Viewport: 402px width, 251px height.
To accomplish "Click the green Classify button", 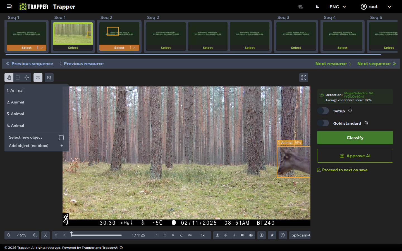I will tap(355, 137).
